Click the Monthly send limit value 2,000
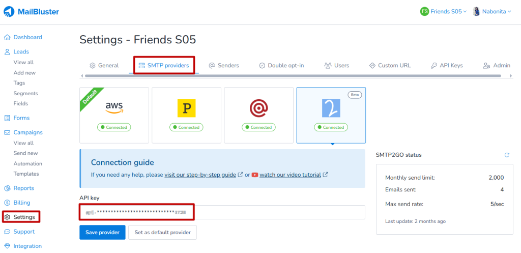Viewport: 521px width, 253px height. (496, 178)
